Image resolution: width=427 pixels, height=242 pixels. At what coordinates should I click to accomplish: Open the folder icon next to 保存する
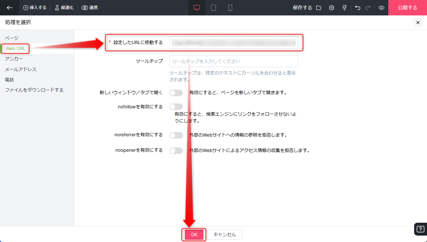319,8
